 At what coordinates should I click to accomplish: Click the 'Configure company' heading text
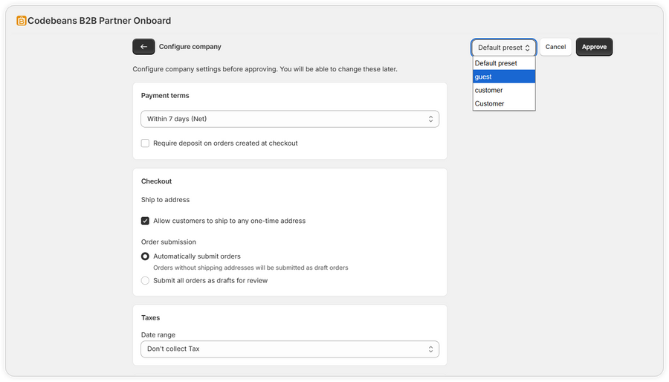click(190, 47)
